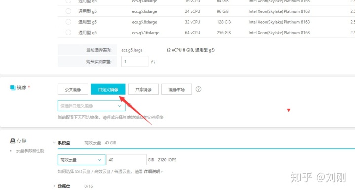Click the 存储 section disk icon
The width and height of the screenshot is (355, 192).
coord(13,141)
